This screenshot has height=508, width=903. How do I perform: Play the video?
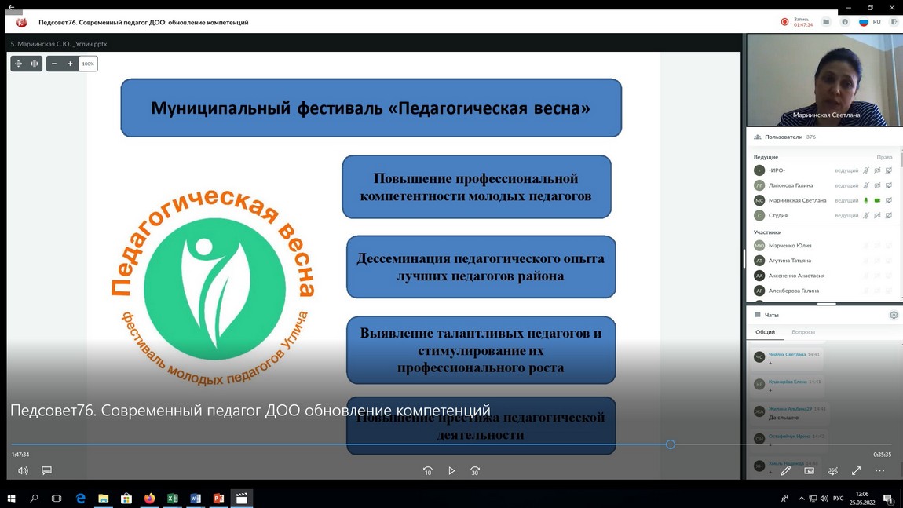tap(451, 470)
